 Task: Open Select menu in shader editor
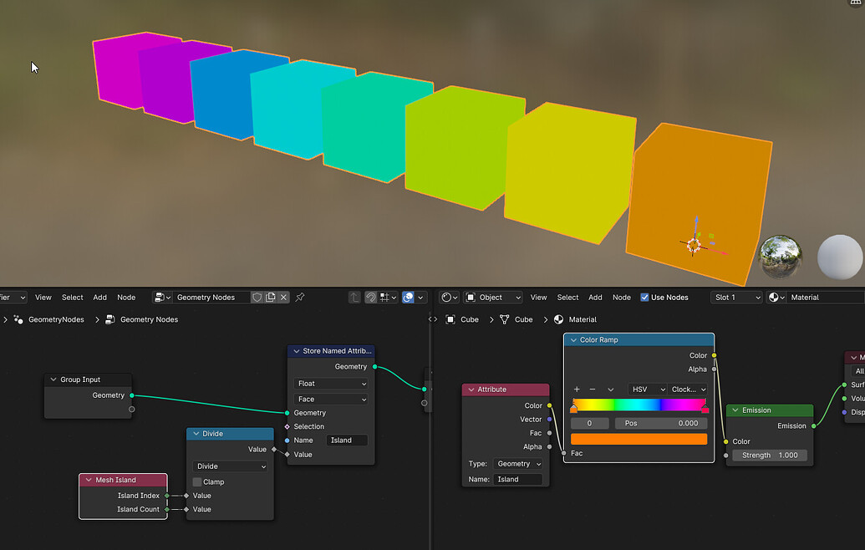tap(567, 298)
